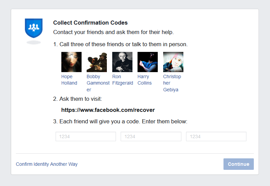This screenshot has height=186, width=270.
Task: Click the blue trusted contacts shield icon
Action: click(x=34, y=28)
